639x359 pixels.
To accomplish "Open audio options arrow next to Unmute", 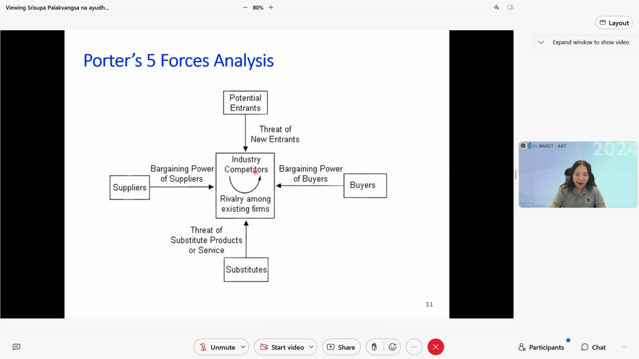I will 243,347.
